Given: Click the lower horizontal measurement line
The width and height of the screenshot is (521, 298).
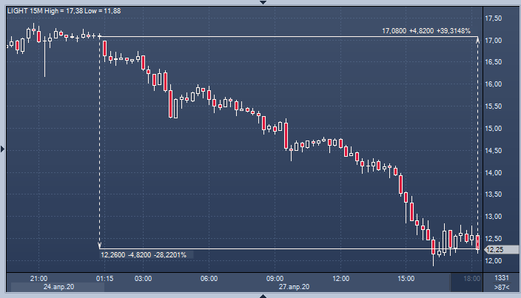Looking at the screenshot, I should [x=296, y=248].
